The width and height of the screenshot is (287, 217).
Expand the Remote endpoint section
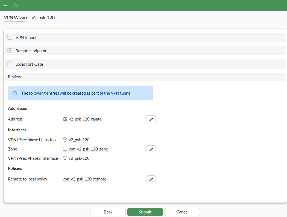10,50
